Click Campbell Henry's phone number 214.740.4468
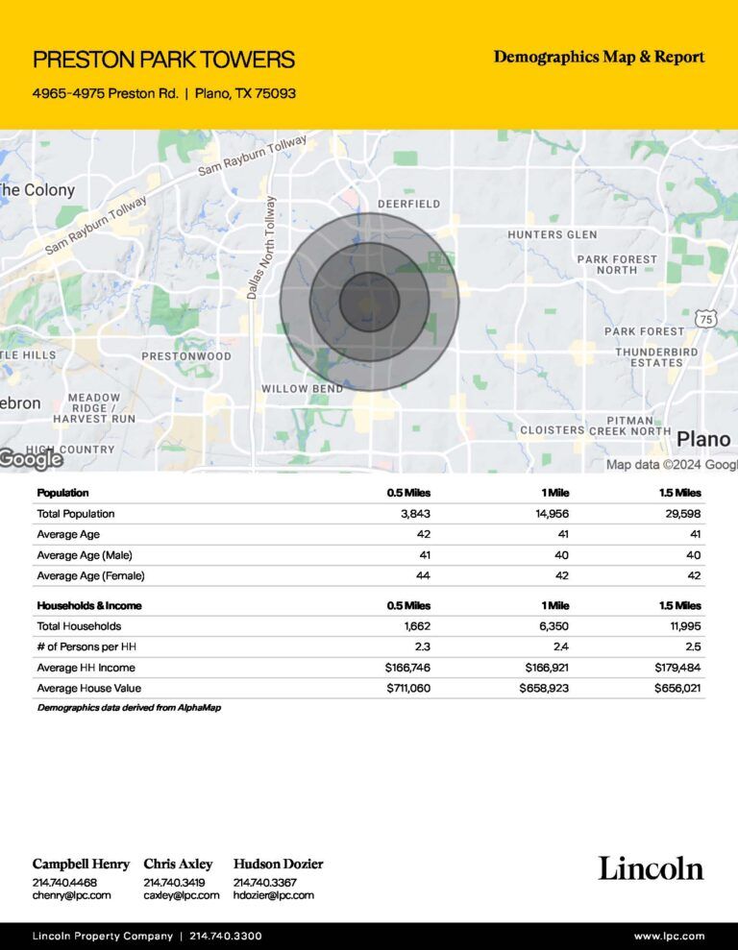 point(64,882)
